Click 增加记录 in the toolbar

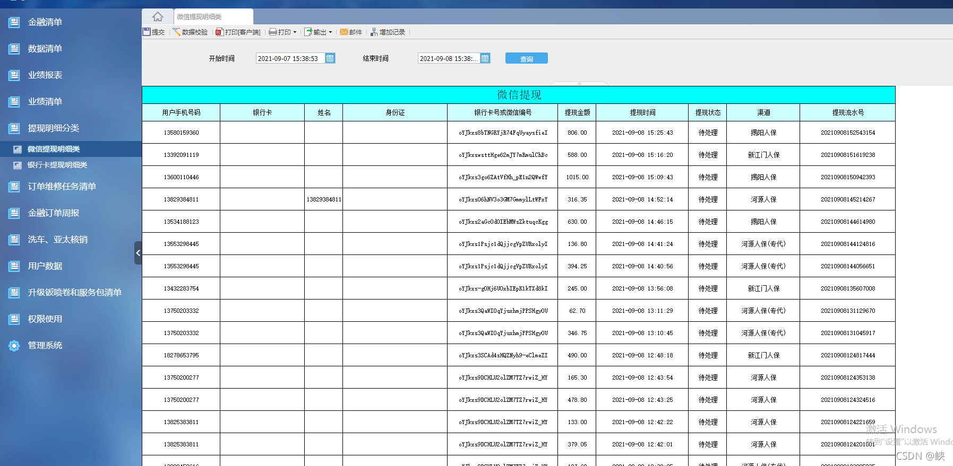pos(388,32)
